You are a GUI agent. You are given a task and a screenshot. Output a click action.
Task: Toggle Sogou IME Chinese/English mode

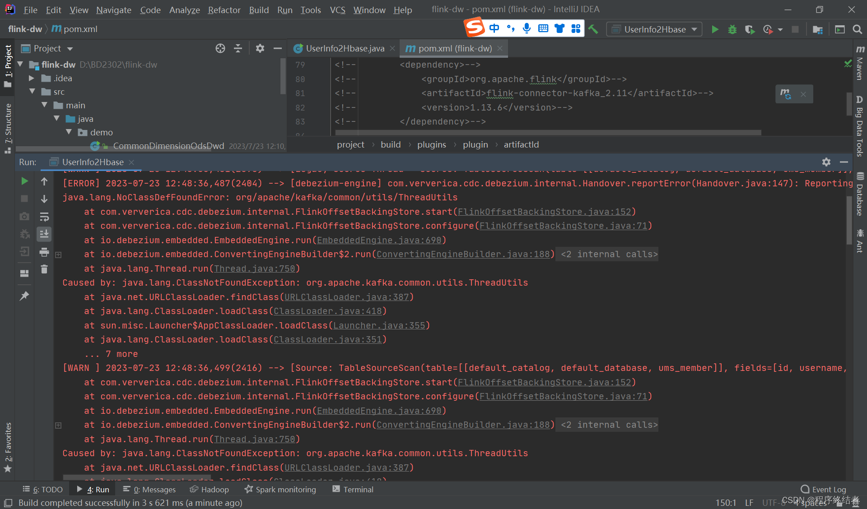494,28
